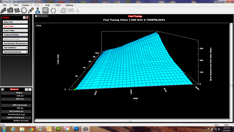Open the gauge dial toolbar icon
The height and width of the screenshot is (132, 234).
click(24, 11)
